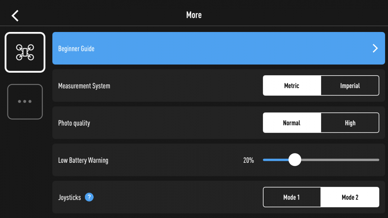The image size is (388, 218).
Task: Switch measurement system to Imperial
Action: click(350, 86)
